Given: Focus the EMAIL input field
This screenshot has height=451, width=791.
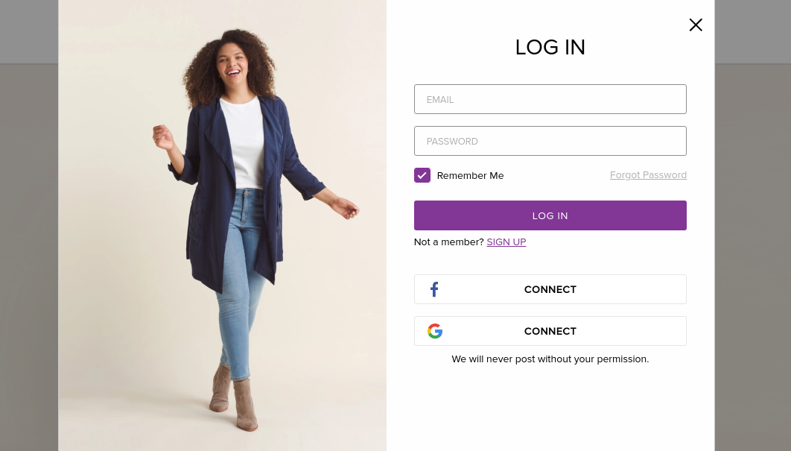Looking at the screenshot, I should (550, 99).
